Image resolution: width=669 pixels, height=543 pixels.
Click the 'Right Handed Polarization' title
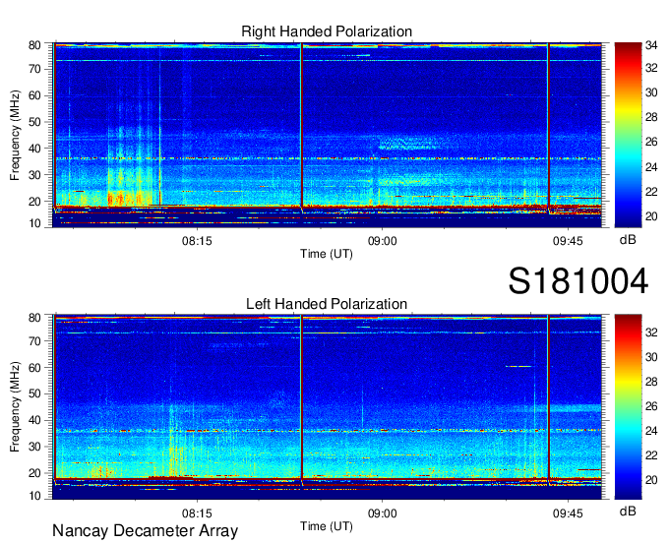tap(327, 31)
